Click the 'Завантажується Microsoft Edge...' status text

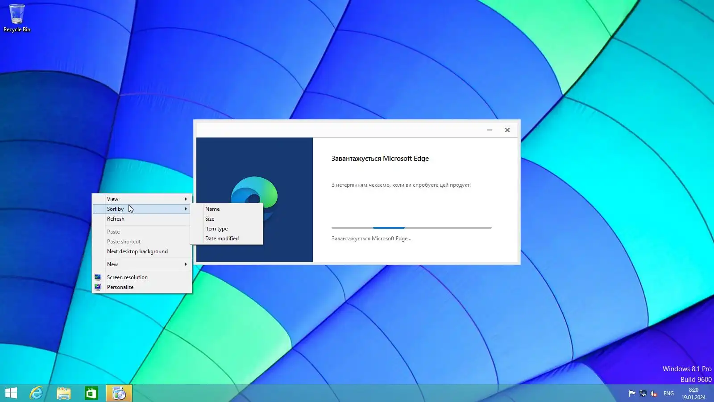tap(371, 239)
